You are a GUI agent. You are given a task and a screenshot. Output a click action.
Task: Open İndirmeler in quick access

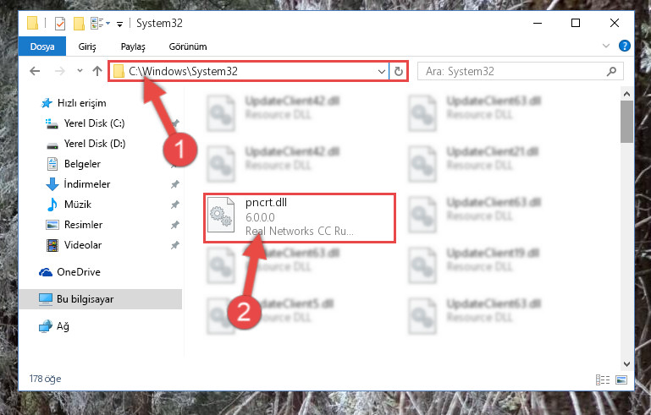pyautogui.click(x=87, y=184)
